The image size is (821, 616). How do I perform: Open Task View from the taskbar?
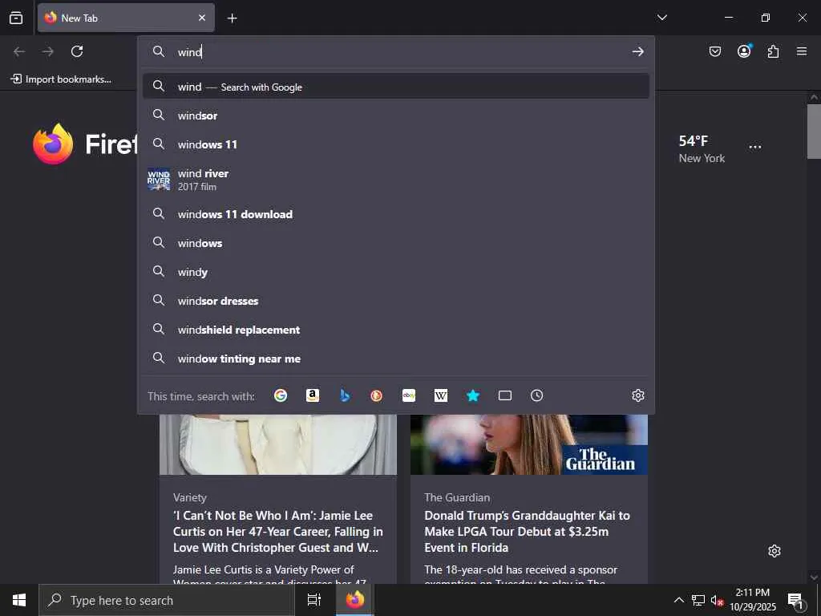314,600
